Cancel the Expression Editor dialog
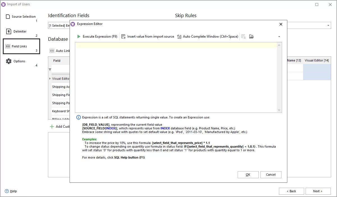 point(270,175)
